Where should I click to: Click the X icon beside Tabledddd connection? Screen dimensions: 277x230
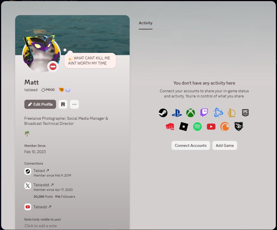28,186
